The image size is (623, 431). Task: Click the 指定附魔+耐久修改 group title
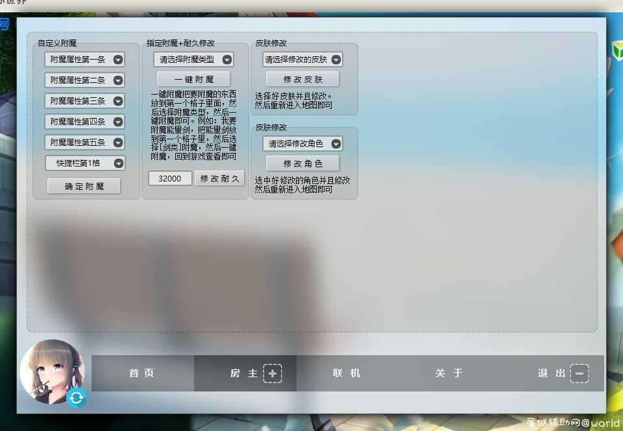(x=180, y=43)
